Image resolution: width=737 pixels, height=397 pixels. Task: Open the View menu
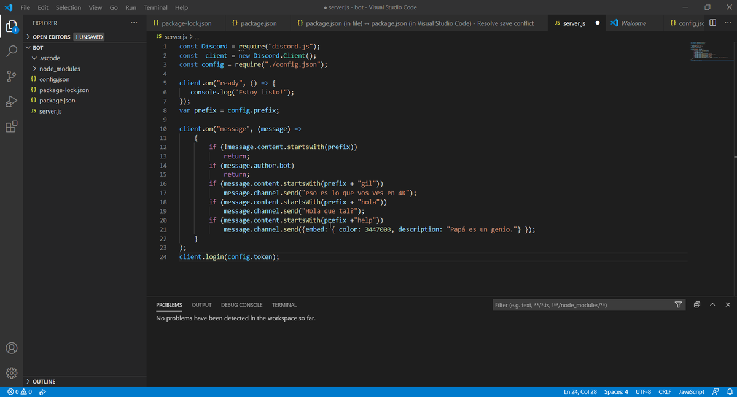pos(95,7)
